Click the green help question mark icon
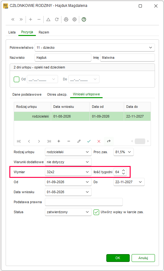 [84, 19]
